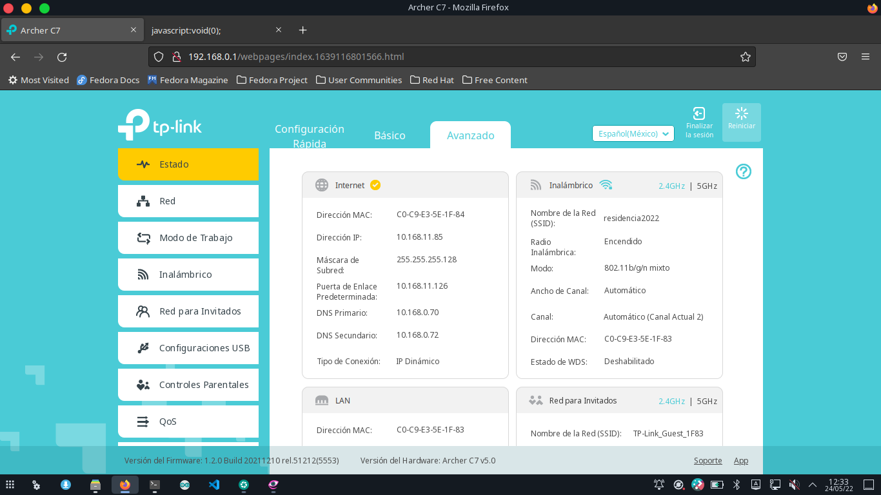Image resolution: width=881 pixels, height=495 pixels.
Task: Click the LAN card header icon
Action: (322, 400)
